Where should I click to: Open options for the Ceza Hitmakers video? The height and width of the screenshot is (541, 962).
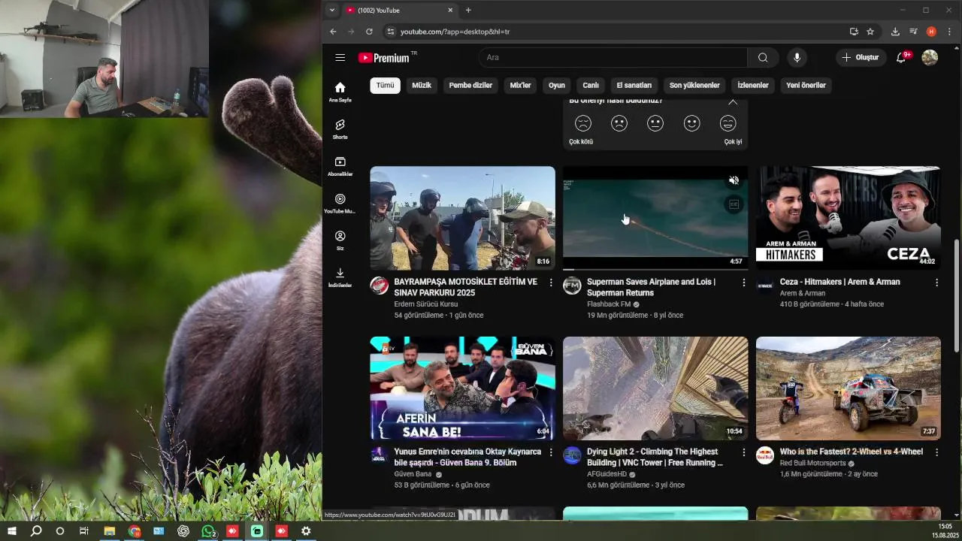pos(936,283)
